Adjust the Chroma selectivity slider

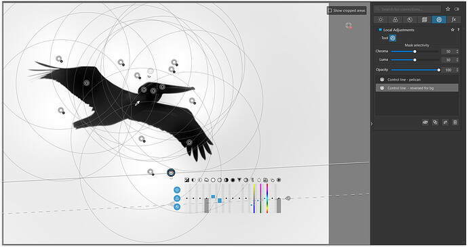[x=415, y=51]
